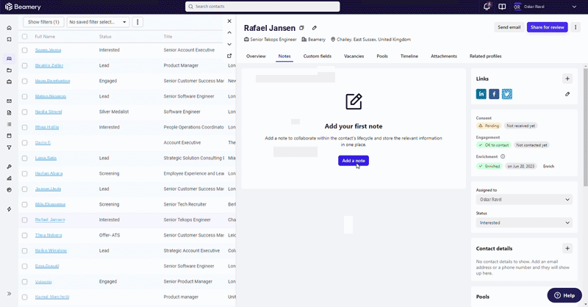Tick checkbox for Nadia Strand row
The width and height of the screenshot is (588, 307).
pyautogui.click(x=25, y=112)
